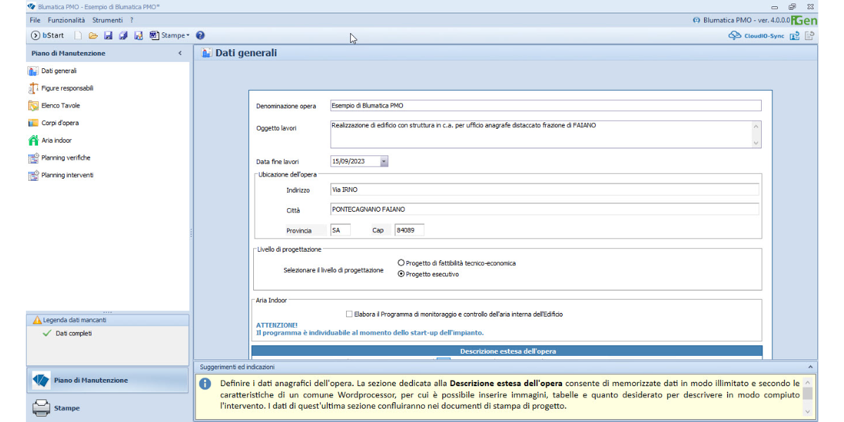Open the CloudIO-Sync cloud icon
The width and height of the screenshot is (844, 422).
pos(735,36)
